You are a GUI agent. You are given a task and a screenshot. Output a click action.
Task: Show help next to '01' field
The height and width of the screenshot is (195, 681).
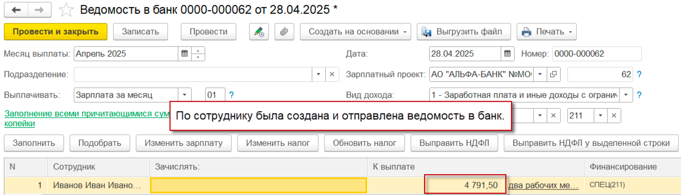[x=231, y=95]
